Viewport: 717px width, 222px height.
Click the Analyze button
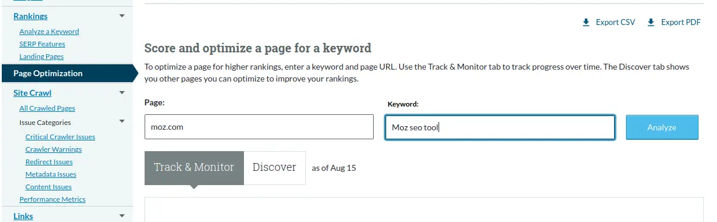tap(662, 127)
